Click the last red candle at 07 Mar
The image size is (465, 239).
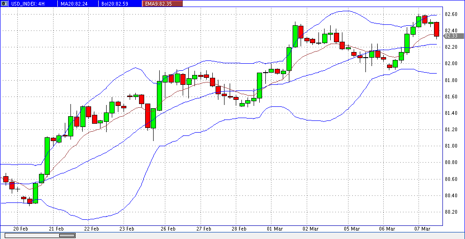(x=436, y=29)
